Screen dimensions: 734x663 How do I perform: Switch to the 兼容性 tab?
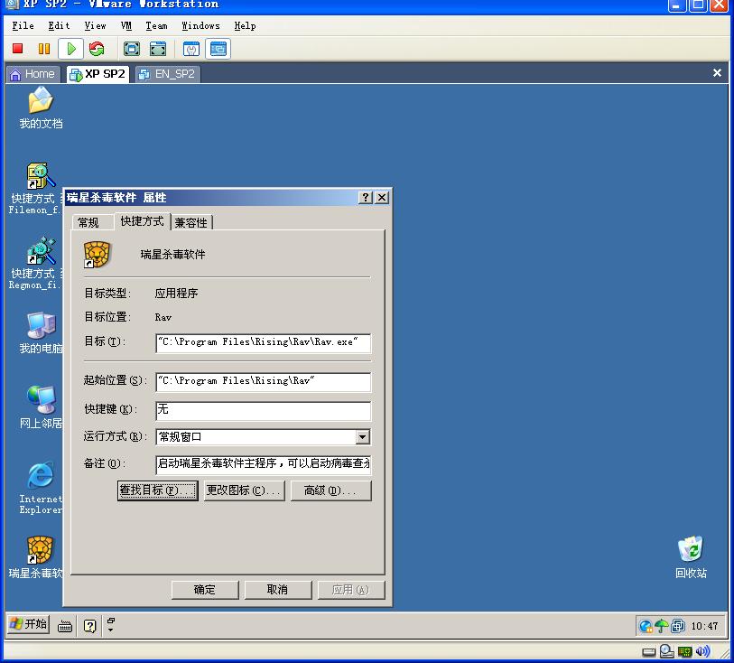pos(191,222)
